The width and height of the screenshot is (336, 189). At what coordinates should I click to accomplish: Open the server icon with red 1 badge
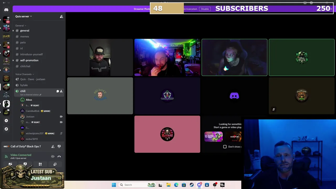point(6,45)
